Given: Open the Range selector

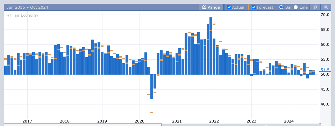Looking at the screenshot, I should coord(211,7).
